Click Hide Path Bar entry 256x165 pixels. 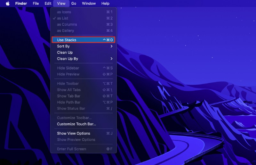(84, 102)
